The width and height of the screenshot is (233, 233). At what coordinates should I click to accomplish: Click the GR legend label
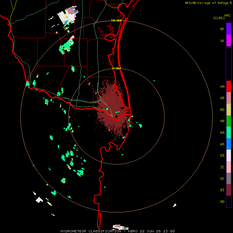222,98
